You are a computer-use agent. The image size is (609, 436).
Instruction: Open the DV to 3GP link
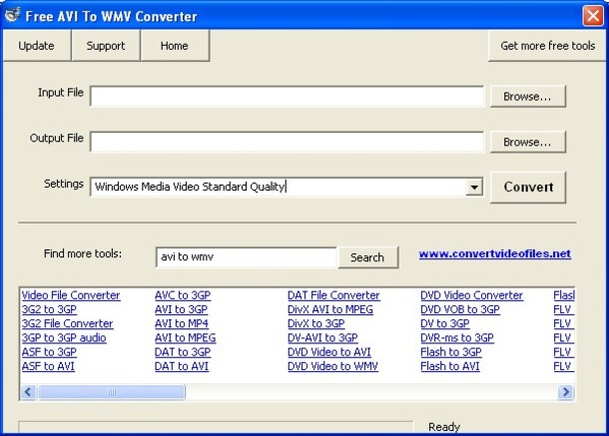coord(445,324)
